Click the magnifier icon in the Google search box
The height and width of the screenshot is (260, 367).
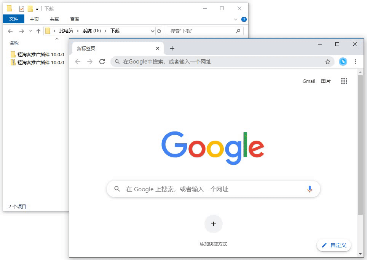click(117, 189)
